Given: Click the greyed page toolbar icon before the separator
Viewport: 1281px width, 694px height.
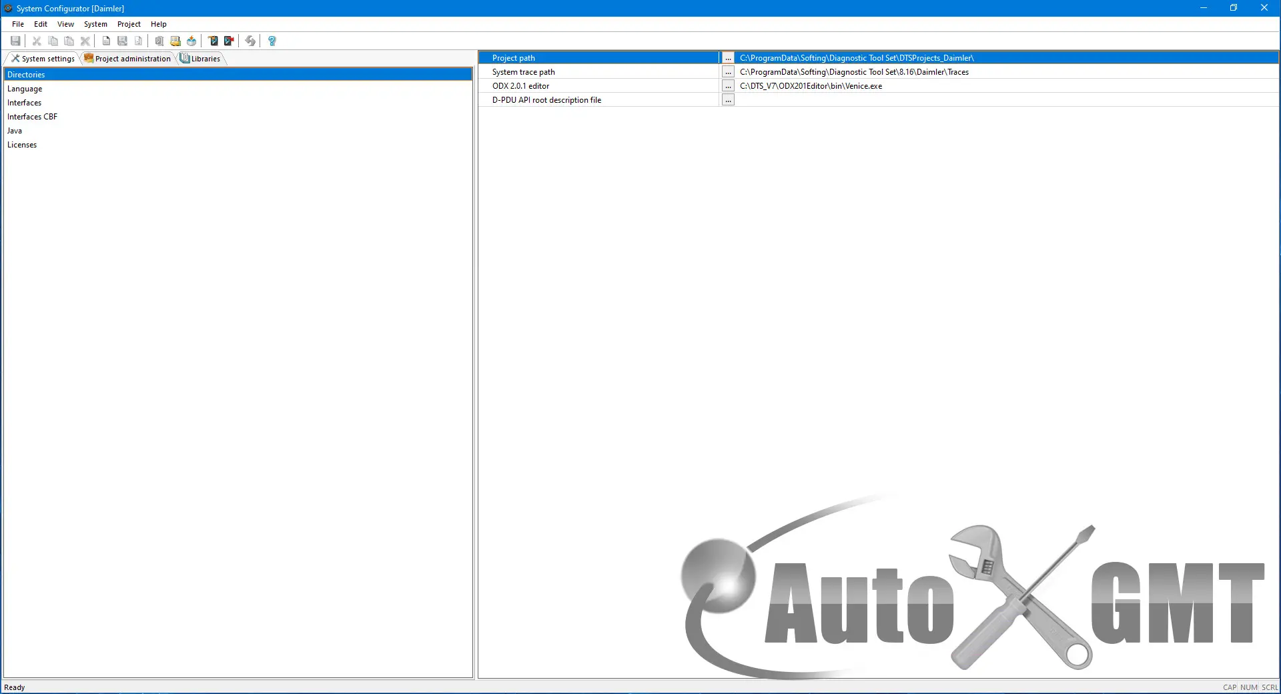Looking at the screenshot, I should tap(138, 41).
